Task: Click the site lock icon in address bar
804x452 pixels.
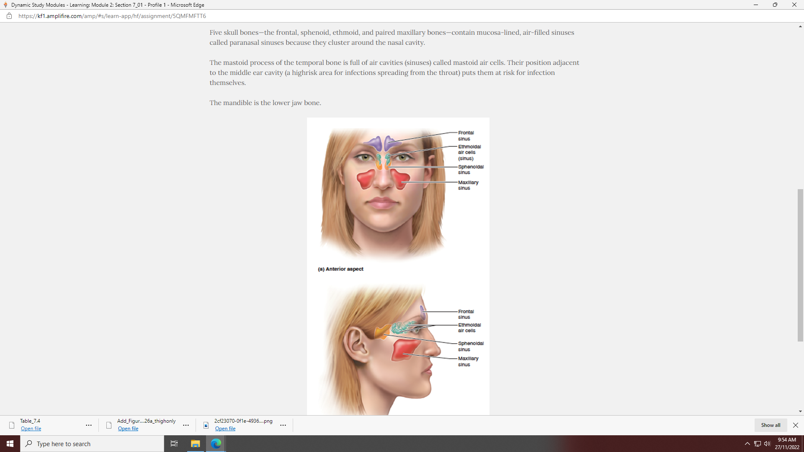Action: [9, 16]
